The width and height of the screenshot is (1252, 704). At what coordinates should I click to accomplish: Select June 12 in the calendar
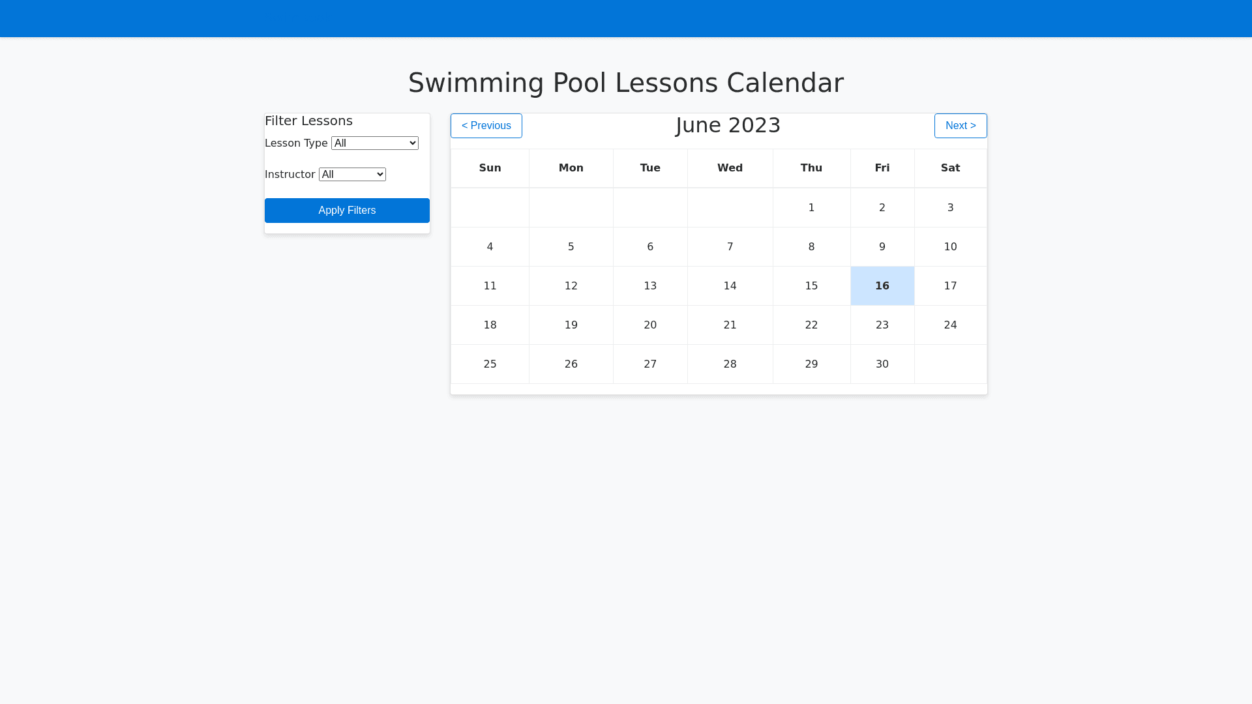coord(571,286)
